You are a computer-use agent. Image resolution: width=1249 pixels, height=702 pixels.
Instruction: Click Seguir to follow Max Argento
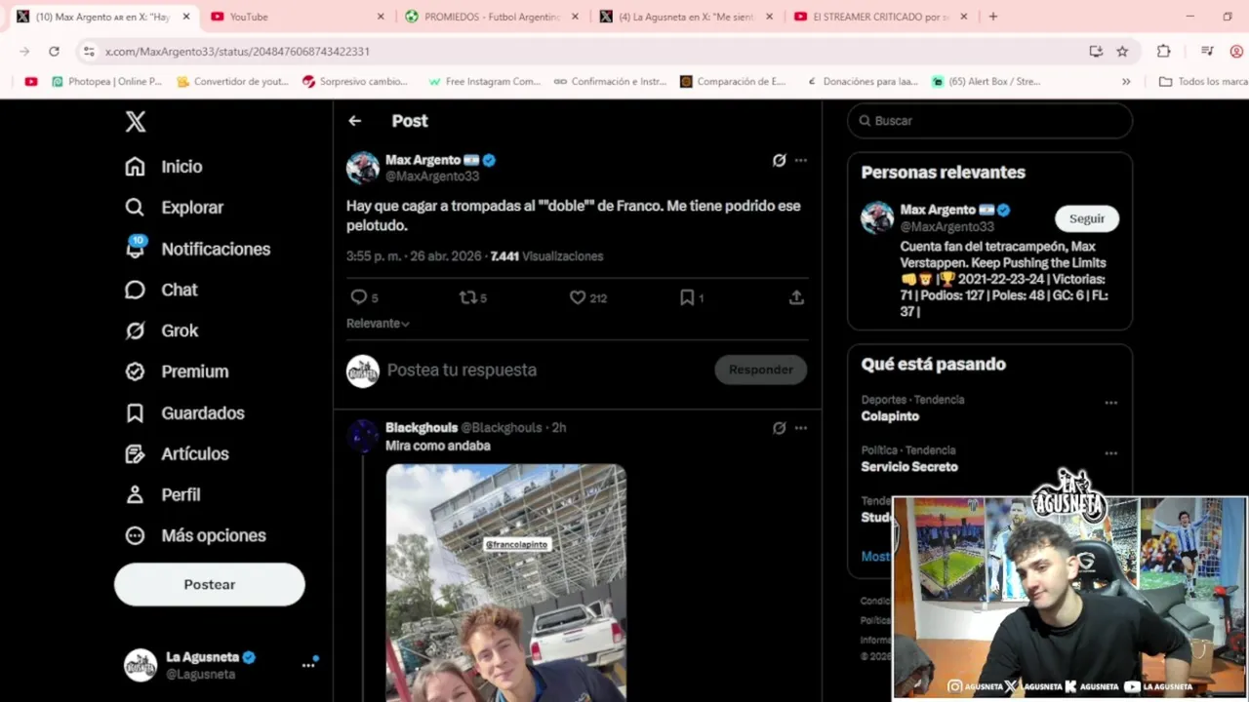[1087, 218]
